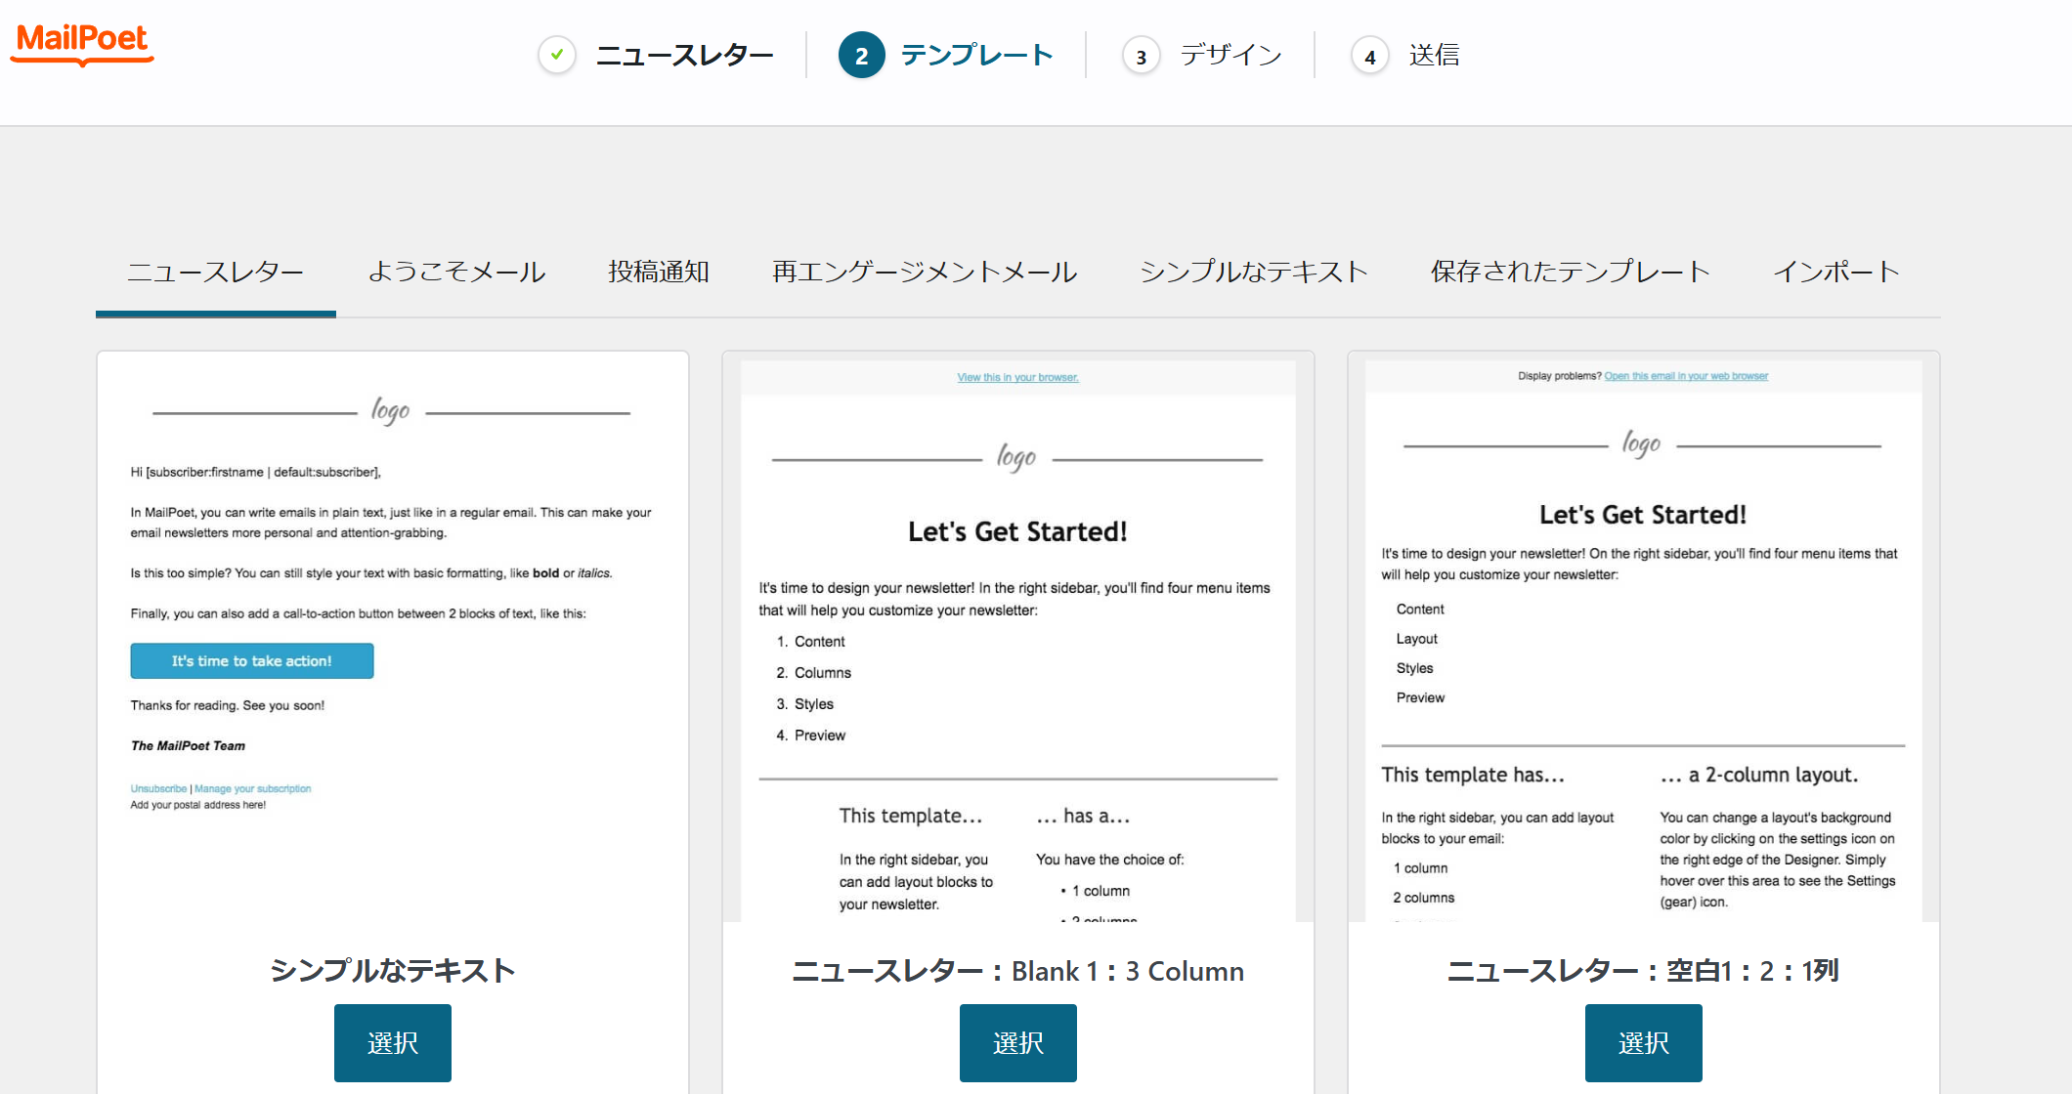This screenshot has height=1094, width=2072.
Task: Click the ニュースレター:Blank 1:3 Column title
Action: [1018, 971]
